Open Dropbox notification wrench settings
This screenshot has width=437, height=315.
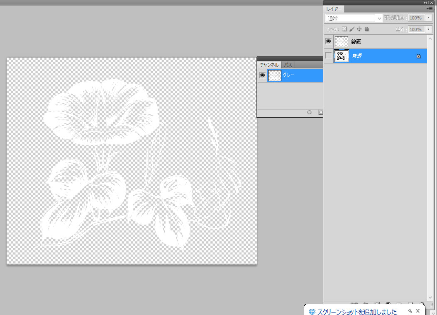click(410, 311)
